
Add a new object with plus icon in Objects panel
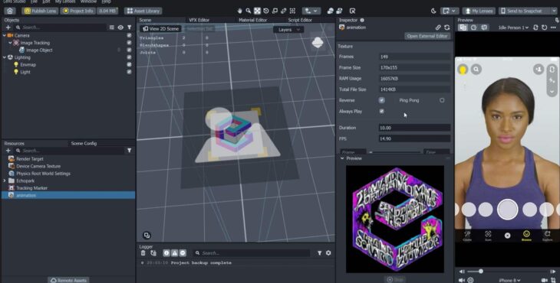8,28
